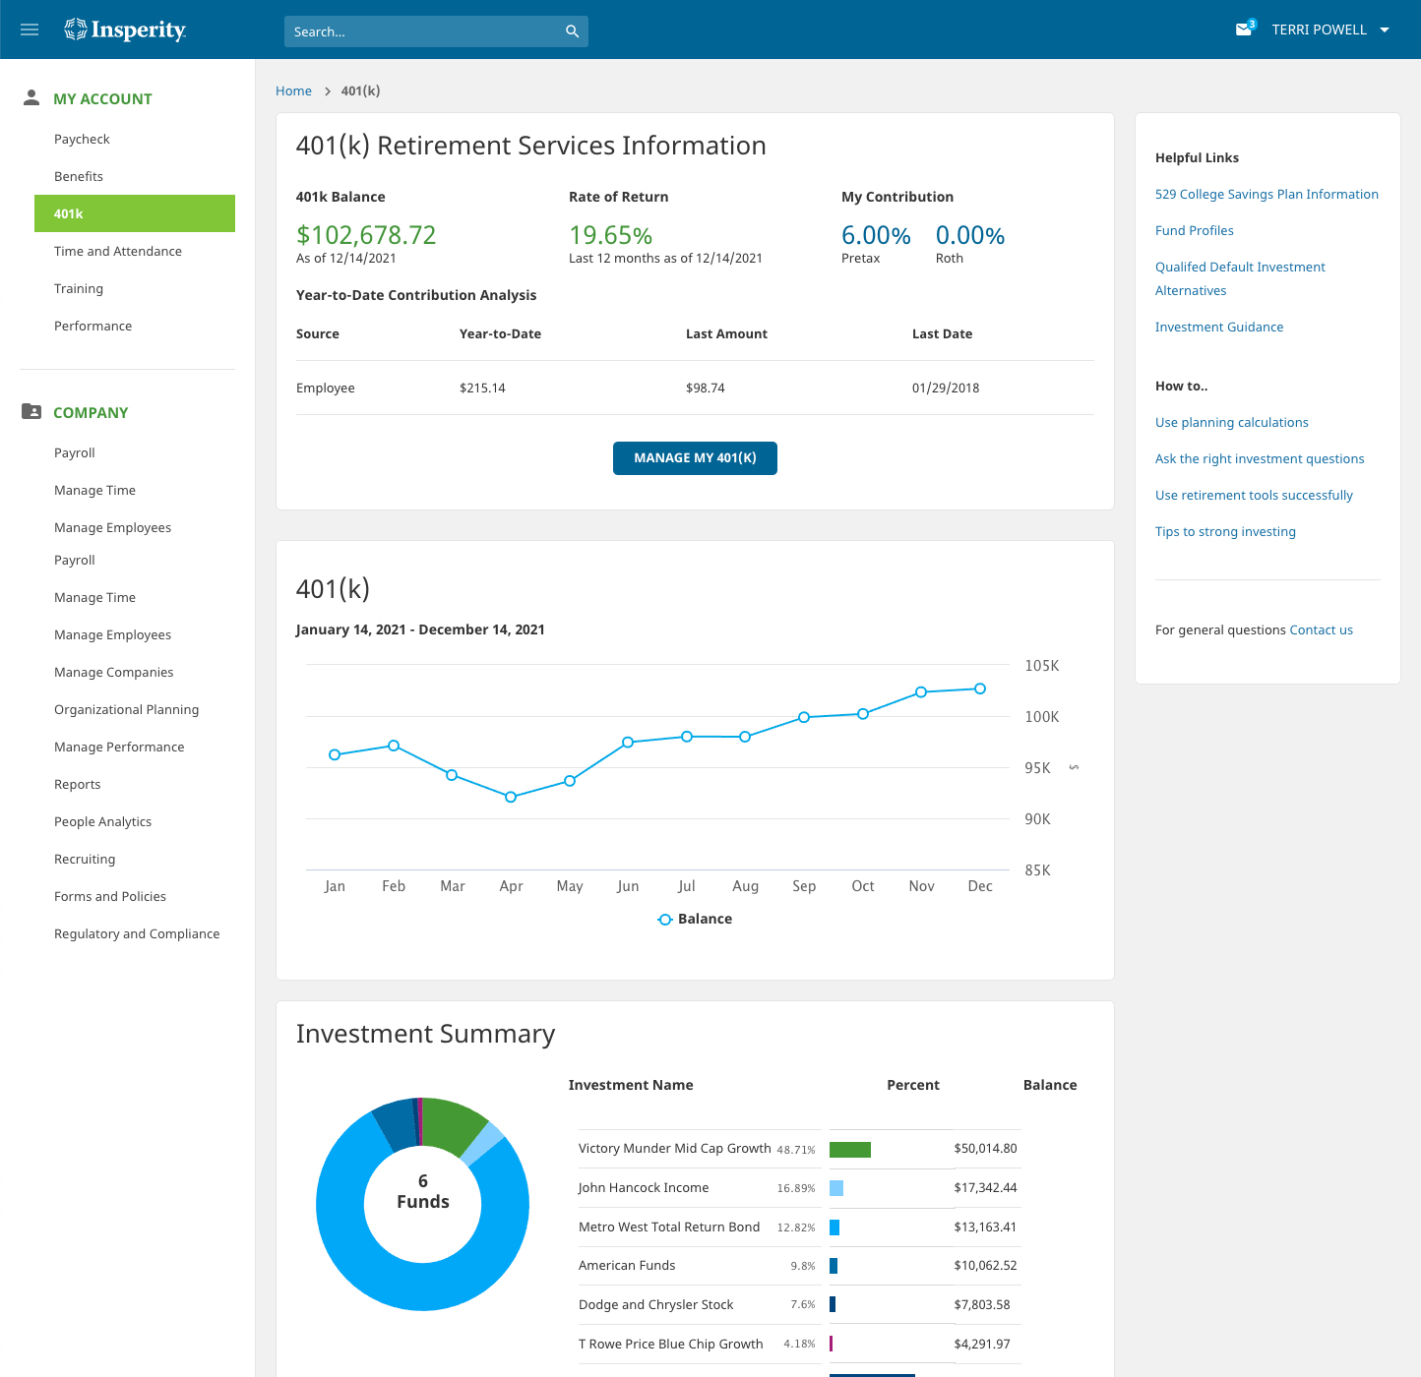Click the 6 Funds donut chart center
The width and height of the screenshot is (1421, 1377).
[422, 1192]
